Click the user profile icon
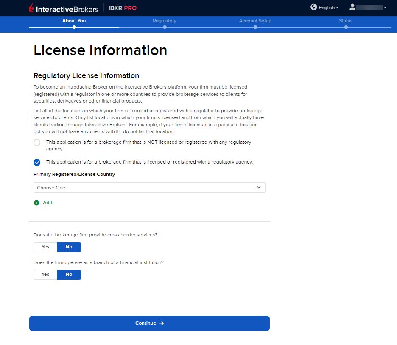Screen dimensions: 397x345 [x=352, y=7]
